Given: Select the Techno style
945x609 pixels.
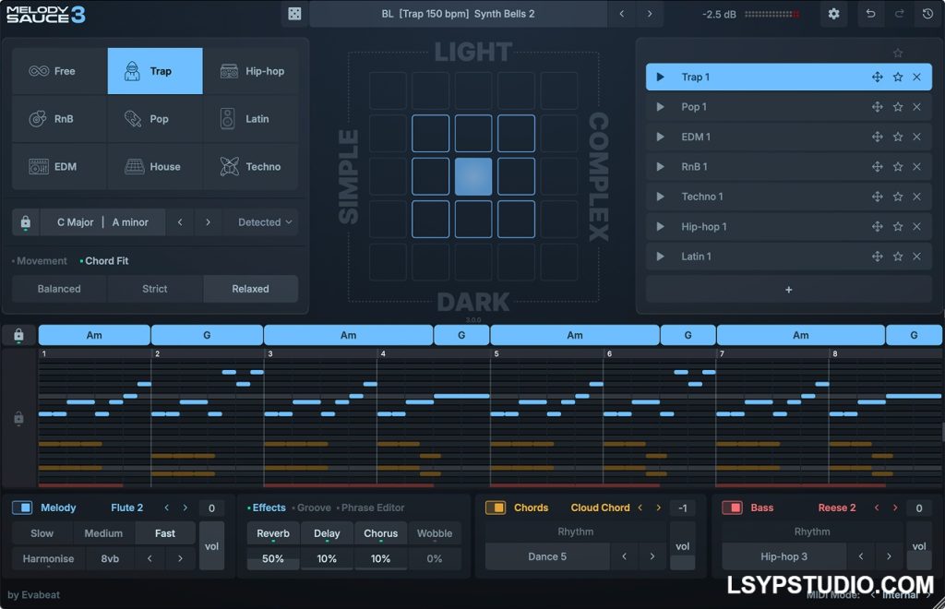Looking at the screenshot, I should point(251,167).
